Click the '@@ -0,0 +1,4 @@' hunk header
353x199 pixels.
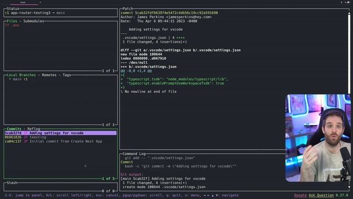click(x=136, y=71)
